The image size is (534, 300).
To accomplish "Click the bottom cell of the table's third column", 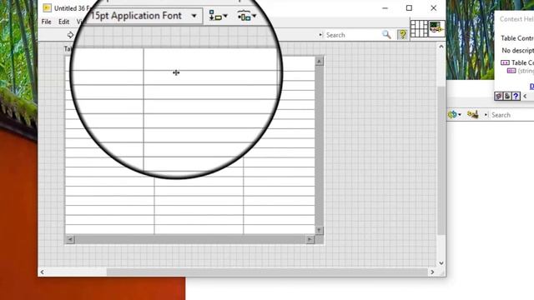I will coord(280,229).
